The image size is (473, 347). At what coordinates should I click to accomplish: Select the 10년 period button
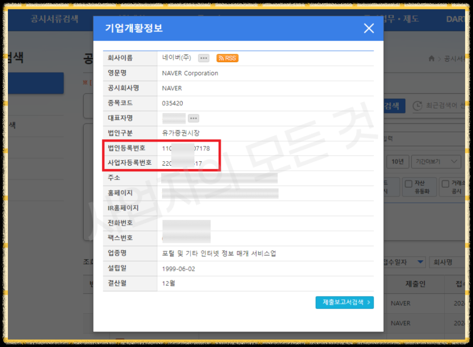(x=398, y=162)
